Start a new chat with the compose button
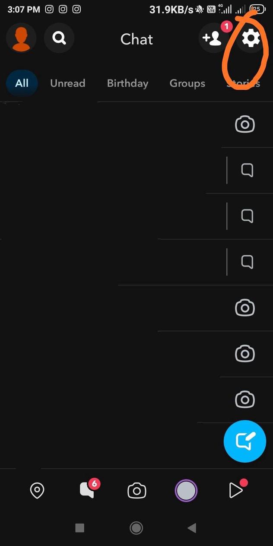This screenshot has width=273, height=546. (245, 441)
